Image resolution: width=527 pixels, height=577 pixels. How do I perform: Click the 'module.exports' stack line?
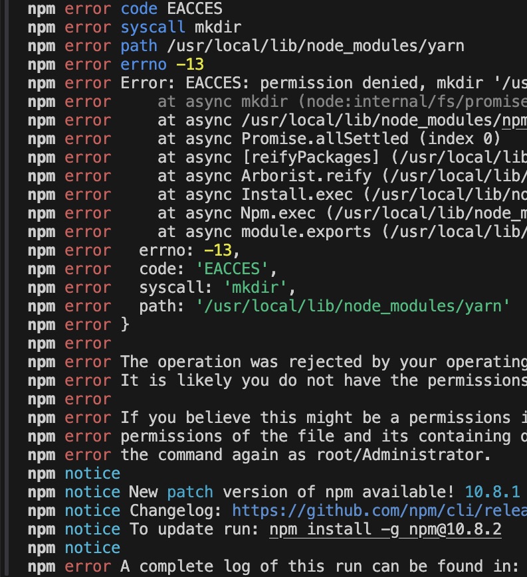[x=277, y=232]
